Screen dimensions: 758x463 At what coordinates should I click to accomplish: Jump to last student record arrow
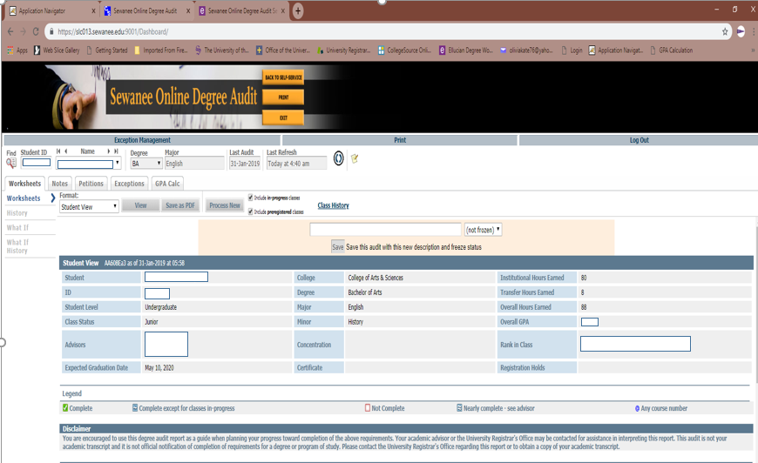pos(115,151)
